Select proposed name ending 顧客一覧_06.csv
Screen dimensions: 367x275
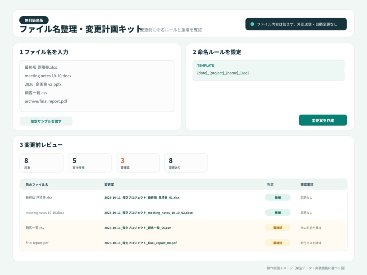click(137, 228)
